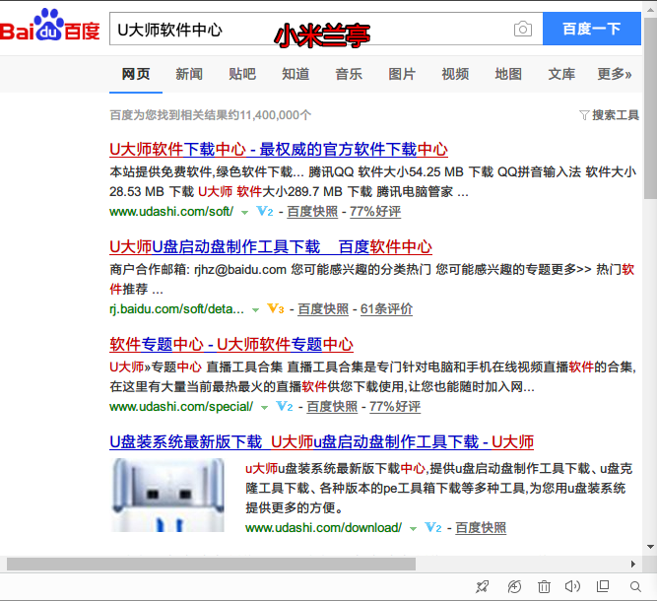Switch to the 音乐 tab
The height and width of the screenshot is (601, 657).
coord(349,74)
